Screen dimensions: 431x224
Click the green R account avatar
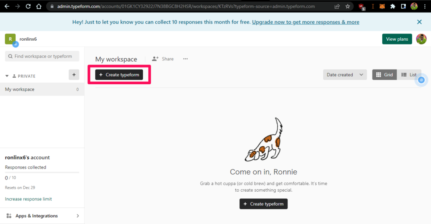tap(10, 39)
